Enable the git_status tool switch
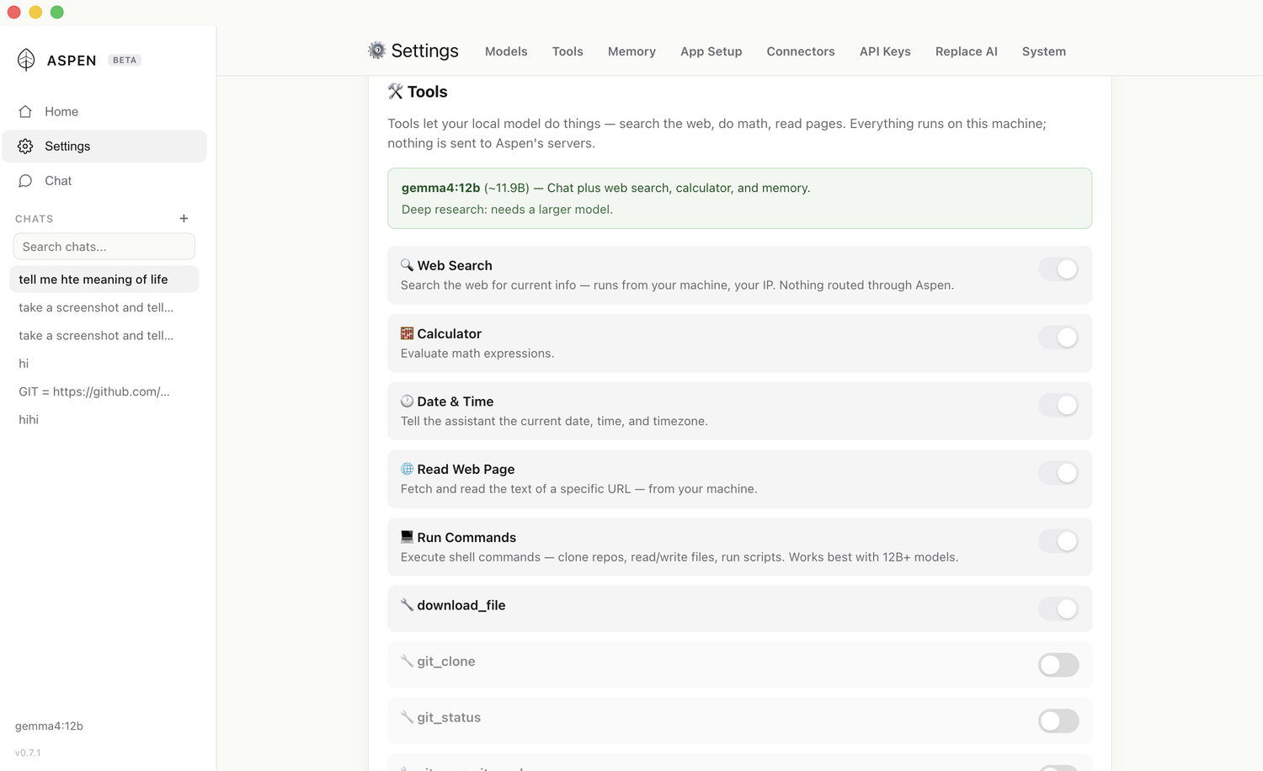 pyautogui.click(x=1058, y=721)
